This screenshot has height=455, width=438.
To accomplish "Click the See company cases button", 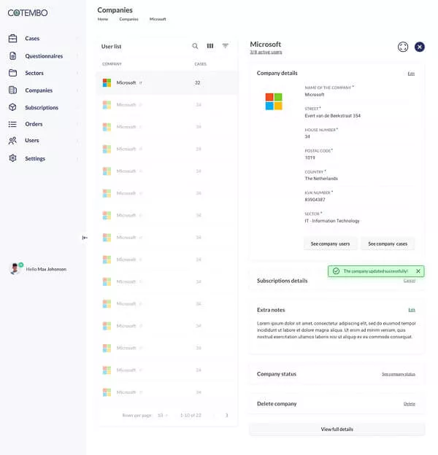I will [x=388, y=244].
